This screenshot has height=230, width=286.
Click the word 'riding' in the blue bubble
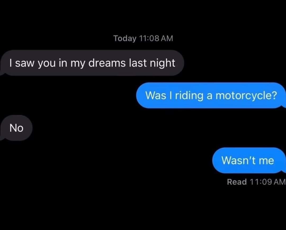click(189, 96)
